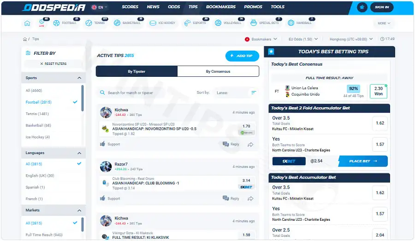
Task: Select English (UK) (30) language filter
Action: (x=40, y=176)
